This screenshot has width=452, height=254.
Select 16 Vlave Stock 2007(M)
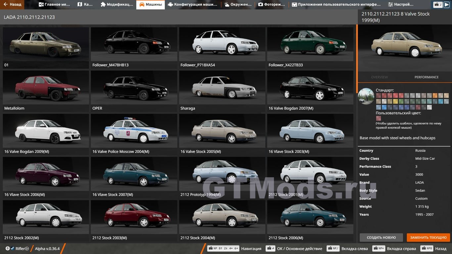(134, 177)
